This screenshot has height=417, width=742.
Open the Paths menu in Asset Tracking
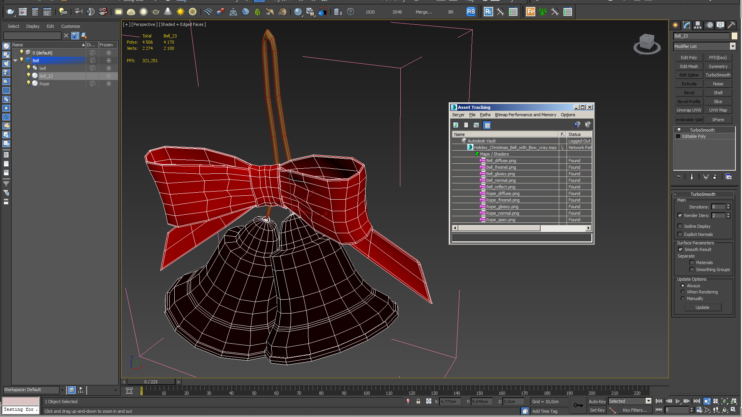coord(485,115)
